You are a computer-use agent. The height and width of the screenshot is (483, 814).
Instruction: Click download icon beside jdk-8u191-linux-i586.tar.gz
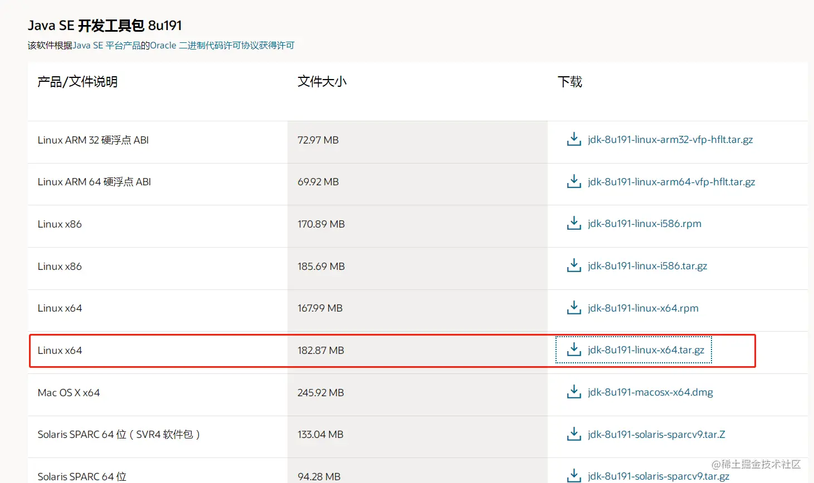pos(574,266)
